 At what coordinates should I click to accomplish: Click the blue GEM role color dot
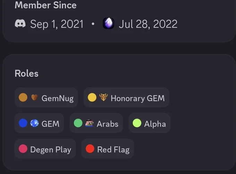(23, 123)
